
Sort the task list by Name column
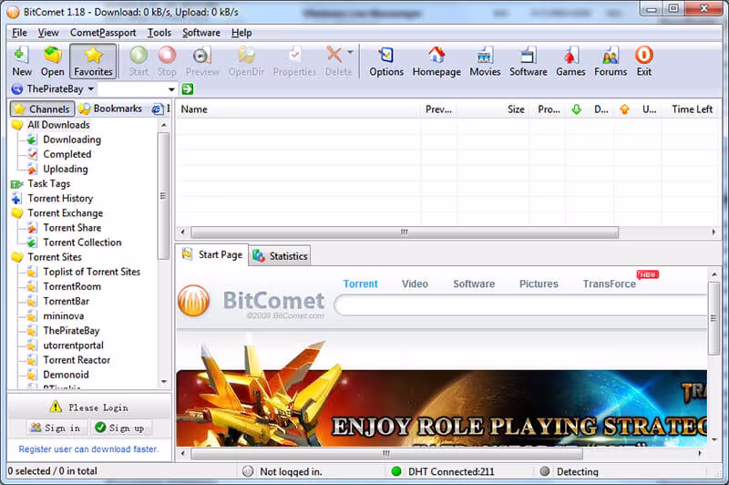pos(298,109)
